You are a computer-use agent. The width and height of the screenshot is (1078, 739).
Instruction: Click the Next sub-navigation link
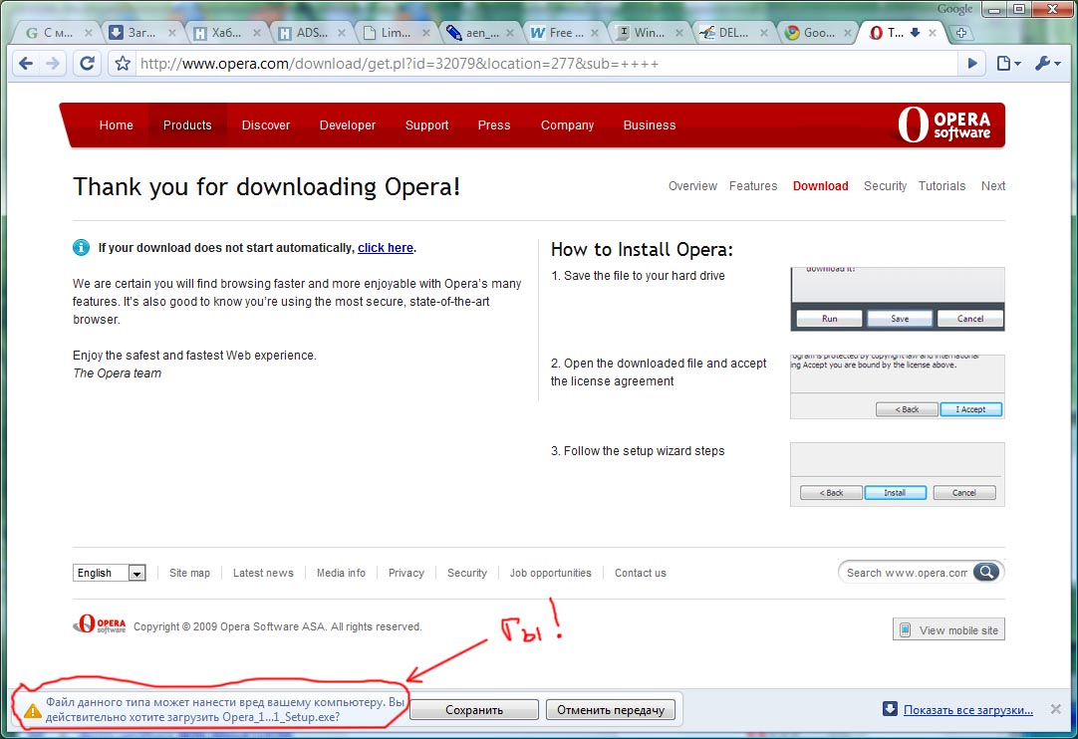[x=992, y=185]
